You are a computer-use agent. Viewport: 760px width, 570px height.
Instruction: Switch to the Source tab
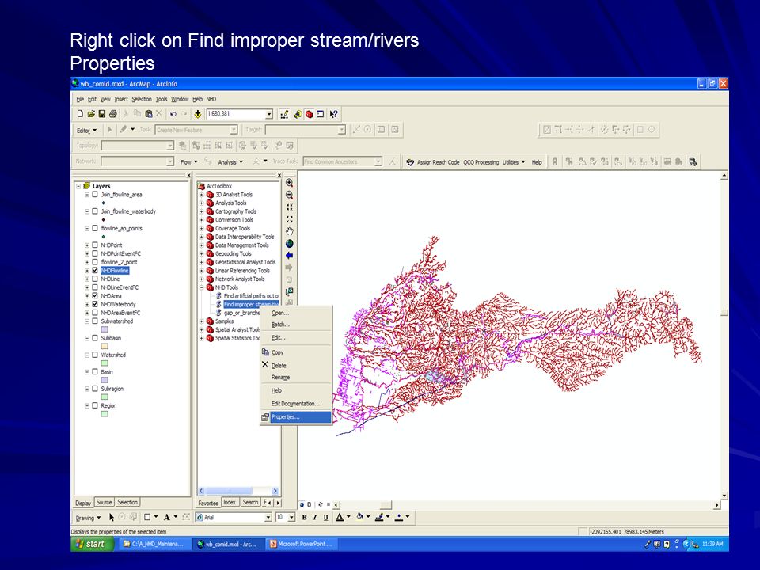point(104,502)
